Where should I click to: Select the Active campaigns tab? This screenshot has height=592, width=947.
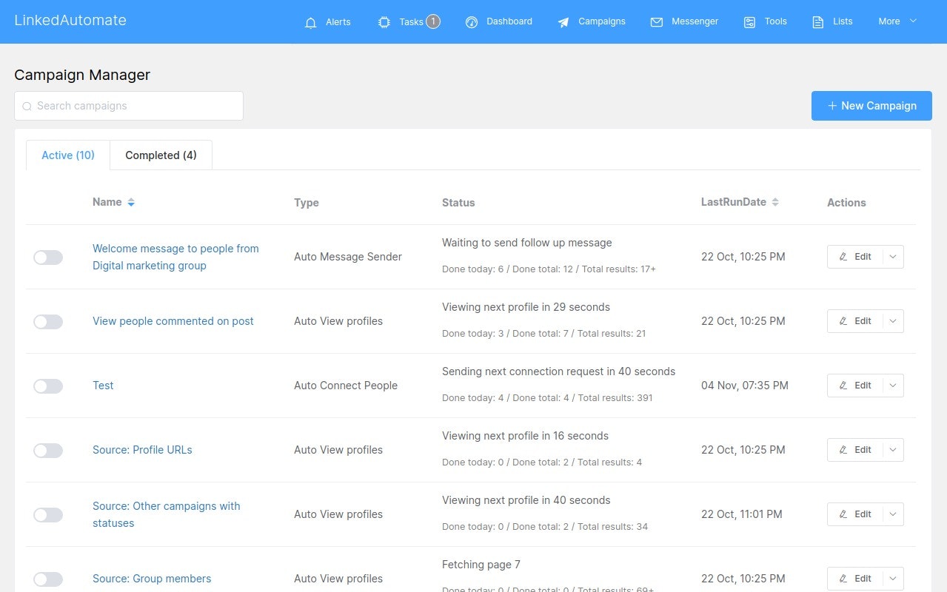coord(67,155)
